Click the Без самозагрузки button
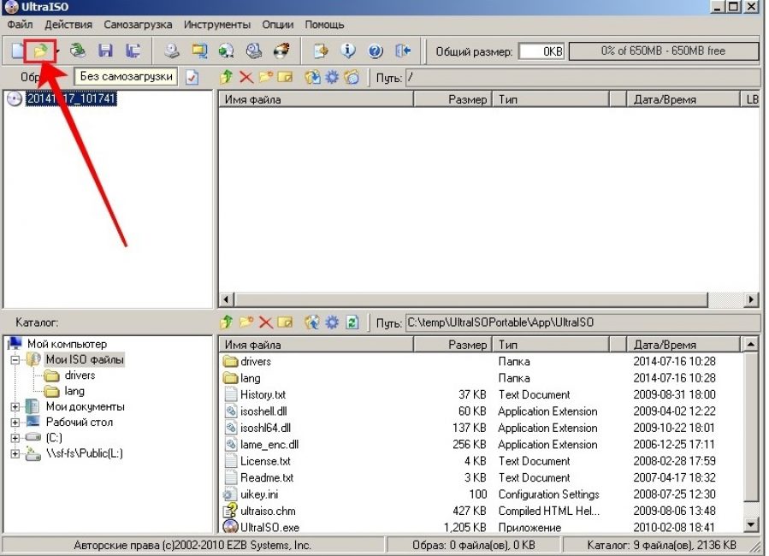Image resolution: width=769 pixels, height=556 pixels. (126, 76)
